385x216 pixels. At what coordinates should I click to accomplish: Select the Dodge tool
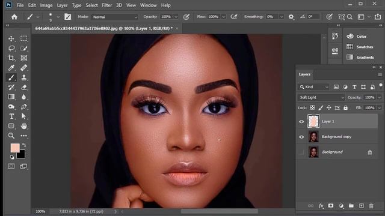click(x=11, y=107)
